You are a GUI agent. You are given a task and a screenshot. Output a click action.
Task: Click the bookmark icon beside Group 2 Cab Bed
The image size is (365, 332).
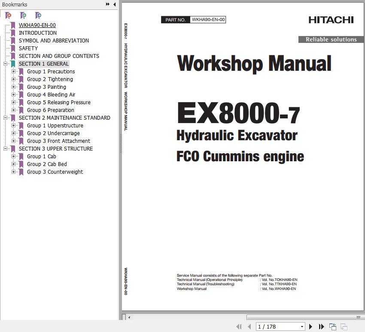21,164
